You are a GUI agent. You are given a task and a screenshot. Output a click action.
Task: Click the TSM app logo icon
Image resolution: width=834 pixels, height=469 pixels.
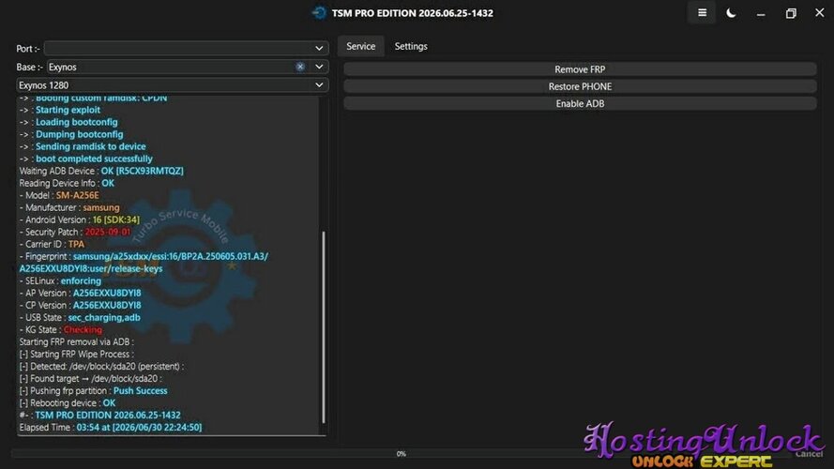coord(319,13)
